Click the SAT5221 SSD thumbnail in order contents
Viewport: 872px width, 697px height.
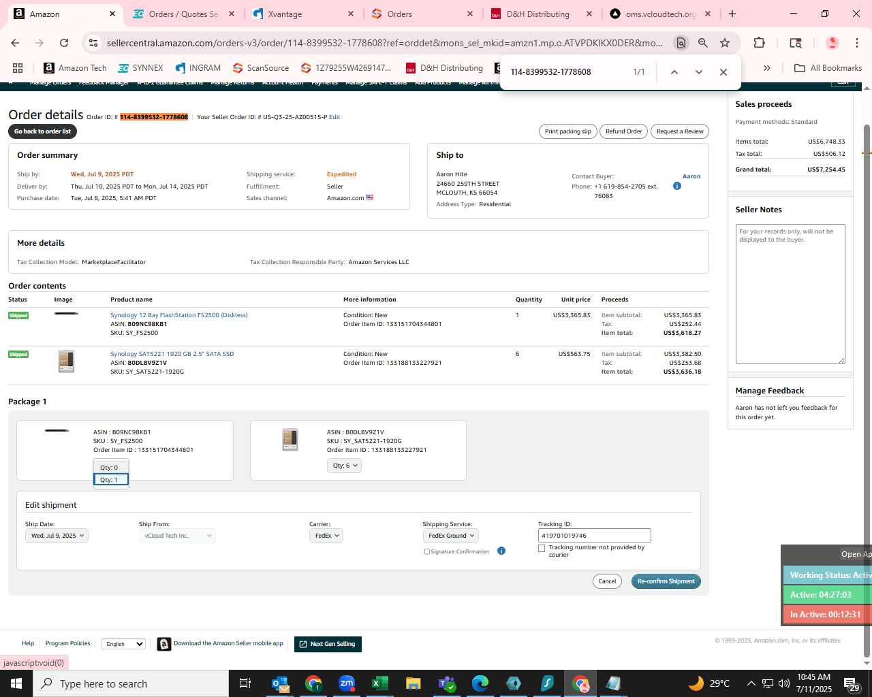[66, 361]
